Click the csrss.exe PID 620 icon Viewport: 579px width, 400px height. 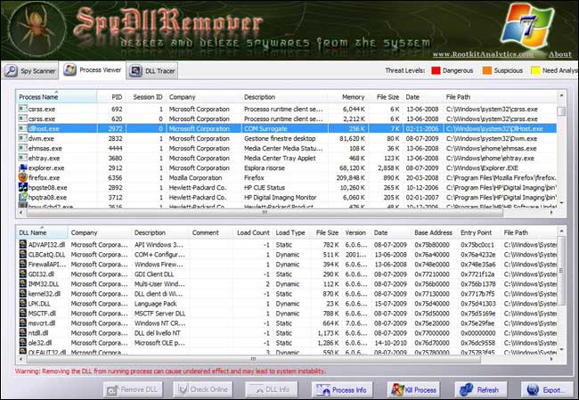click(23, 118)
